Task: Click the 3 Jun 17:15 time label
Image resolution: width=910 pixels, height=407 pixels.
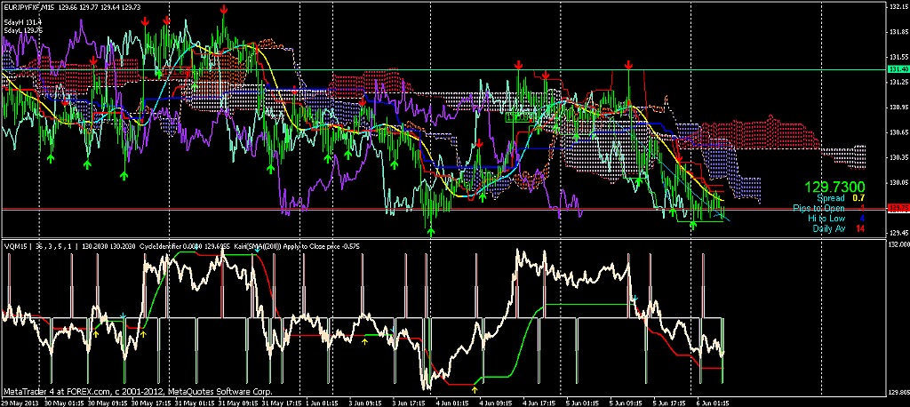Action: click(408, 403)
